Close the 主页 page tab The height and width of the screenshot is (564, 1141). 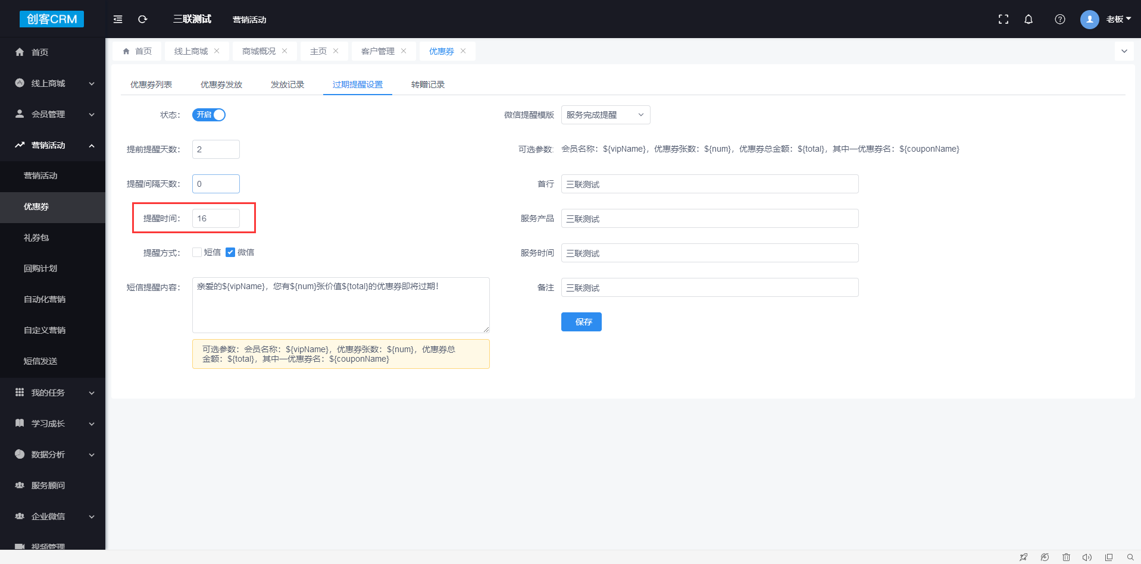tap(336, 51)
